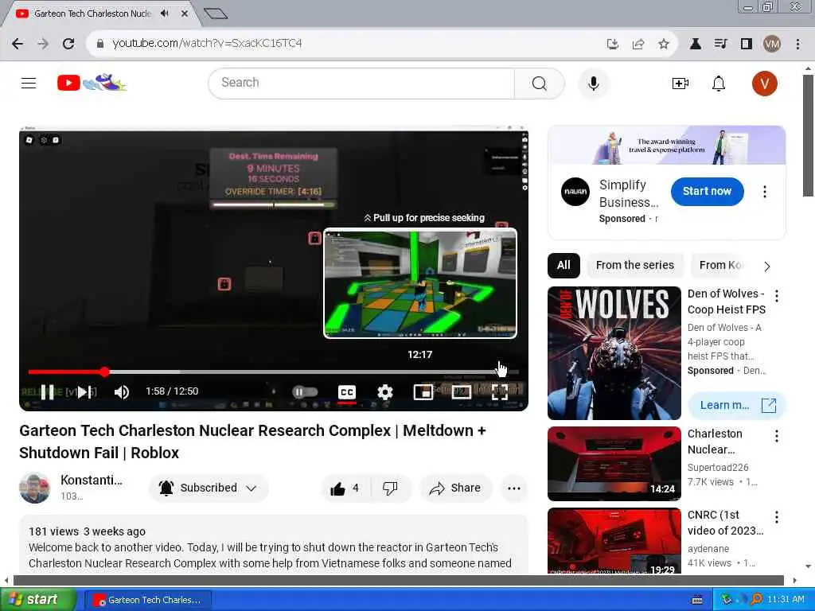
Task: Enter full screen mode
Action: coord(500,392)
